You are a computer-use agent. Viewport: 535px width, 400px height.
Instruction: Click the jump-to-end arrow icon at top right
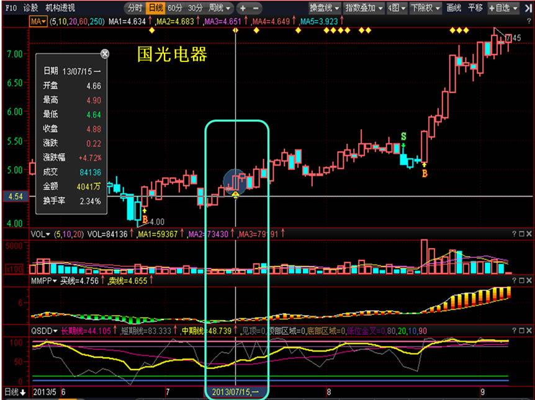coord(528,8)
